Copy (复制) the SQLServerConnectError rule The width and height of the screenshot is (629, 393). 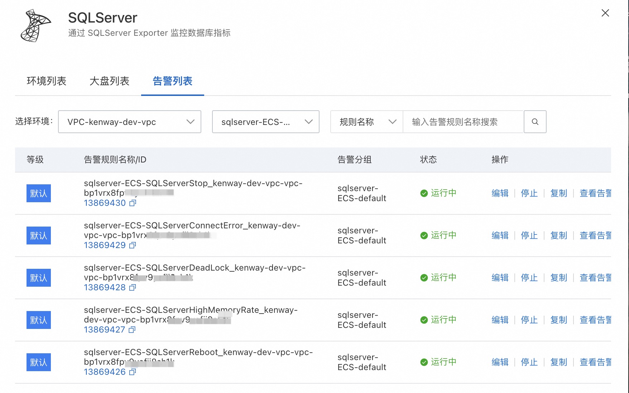pos(559,236)
